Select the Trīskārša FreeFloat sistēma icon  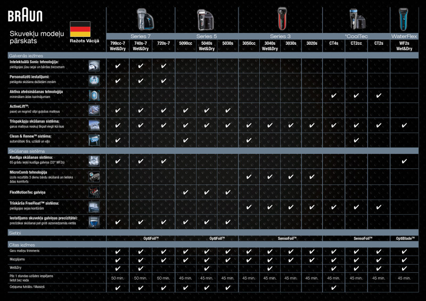click(94, 207)
